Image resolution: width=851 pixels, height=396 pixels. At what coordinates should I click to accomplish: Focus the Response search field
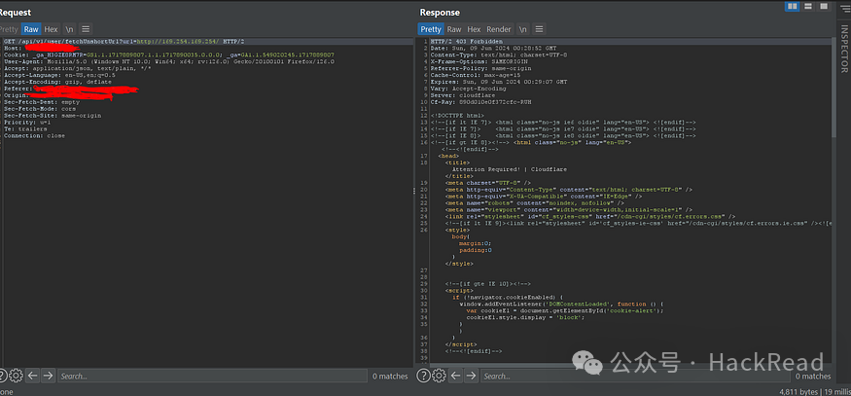click(635, 376)
